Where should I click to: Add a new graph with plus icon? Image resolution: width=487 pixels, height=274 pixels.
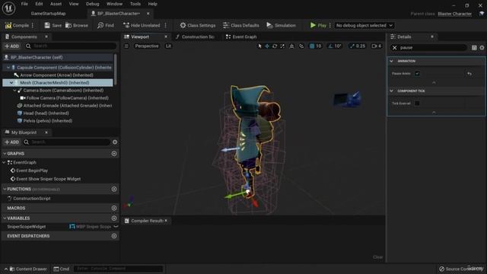tap(114, 154)
